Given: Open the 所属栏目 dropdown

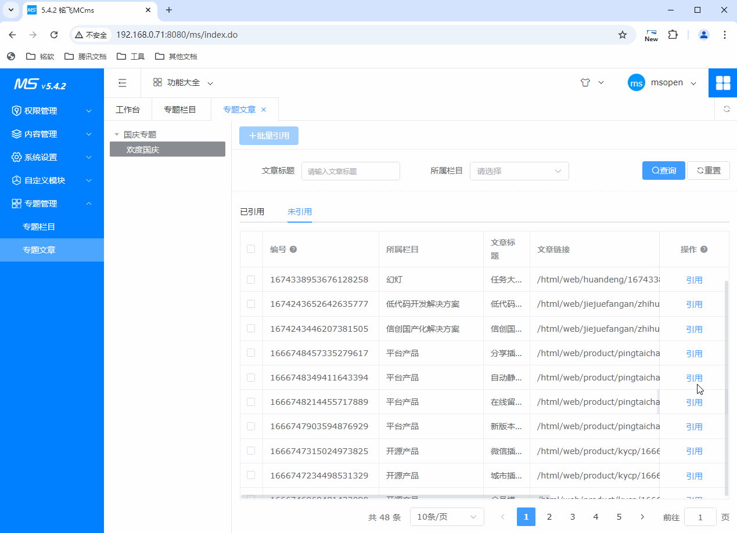Looking at the screenshot, I should click(x=519, y=171).
